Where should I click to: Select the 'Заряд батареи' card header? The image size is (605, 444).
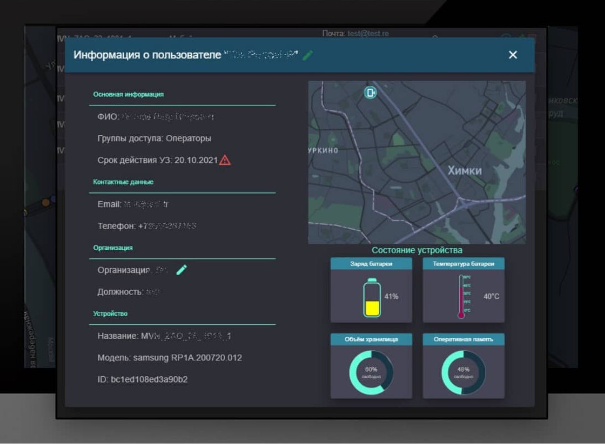point(371,264)
